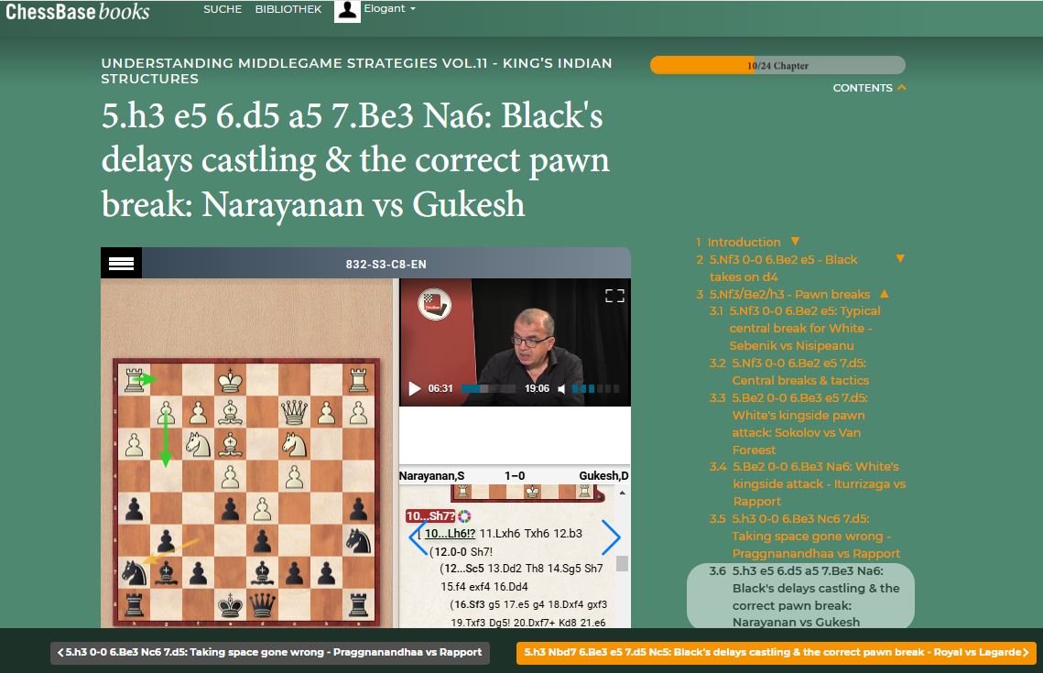Open SUCHE in the top navigation

click(223, 9)
